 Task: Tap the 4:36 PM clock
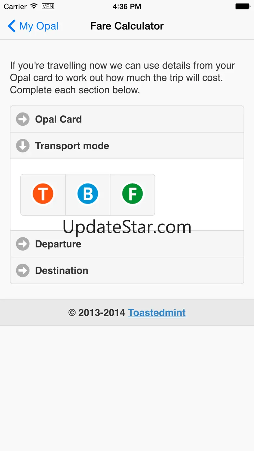click(127, 7)
